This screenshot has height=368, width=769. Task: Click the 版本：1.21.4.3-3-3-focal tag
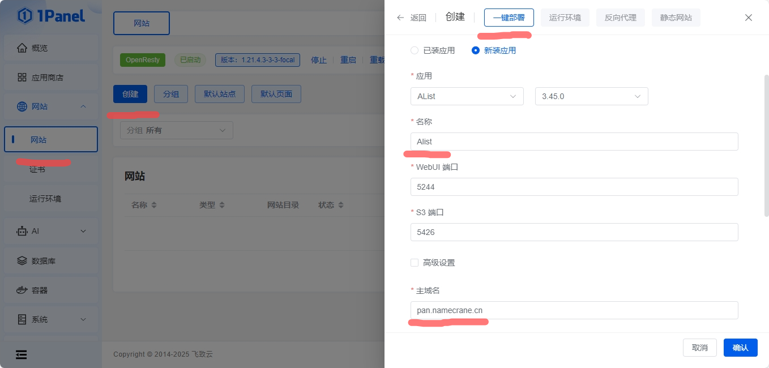pos(257,60)
